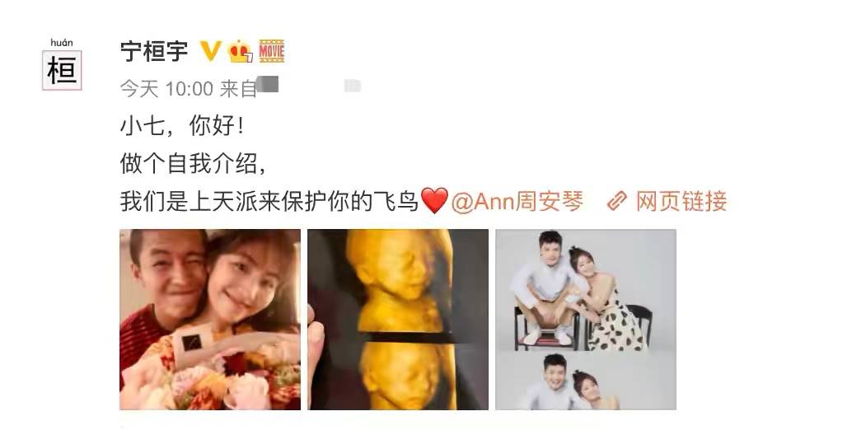Image resolution: width=852 pixels, height=430 pixels.
Task: Follow the 网页链接 link
Action: 681,202
